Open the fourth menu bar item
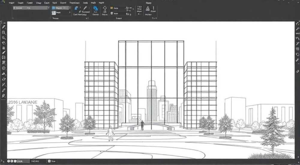 coord(38,3)
